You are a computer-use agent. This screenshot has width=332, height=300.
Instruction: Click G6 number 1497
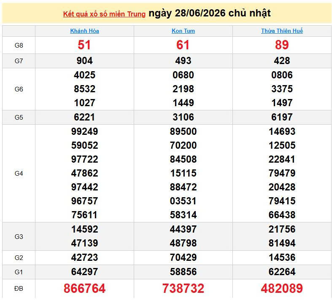282,103
